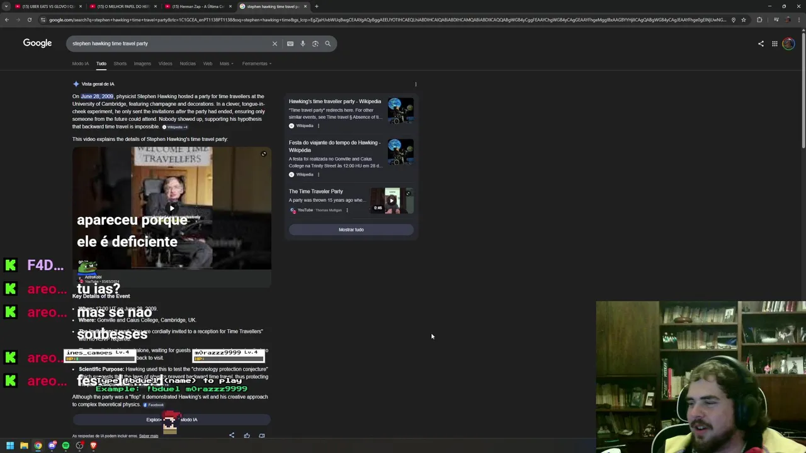Click the Explorar no Modo IA button
Screen dimensions: 806x453
tap(171, 420)
